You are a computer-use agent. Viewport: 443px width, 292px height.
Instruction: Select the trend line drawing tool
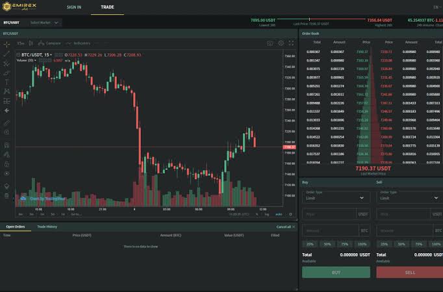point(6,54)
